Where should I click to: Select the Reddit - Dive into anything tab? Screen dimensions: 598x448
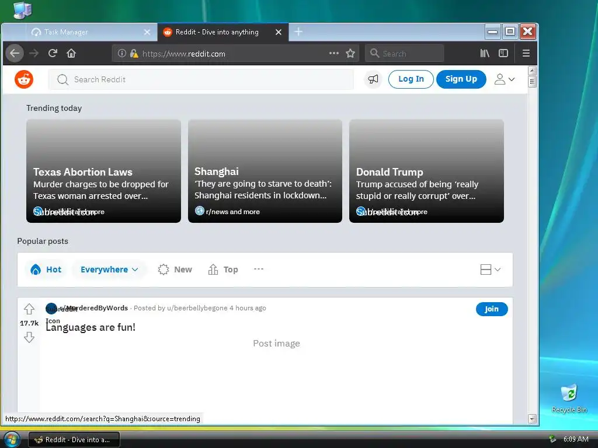223,33
